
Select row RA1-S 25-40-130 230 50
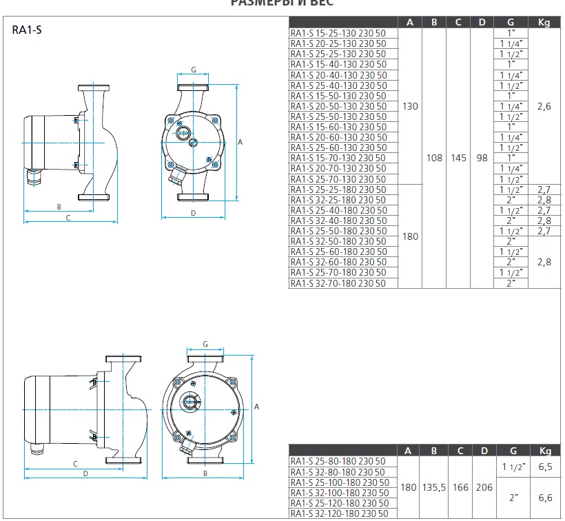point(343,85)
